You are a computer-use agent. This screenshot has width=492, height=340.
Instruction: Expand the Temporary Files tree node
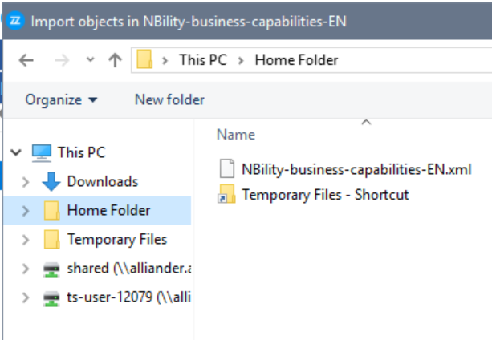tap(26, 240)
